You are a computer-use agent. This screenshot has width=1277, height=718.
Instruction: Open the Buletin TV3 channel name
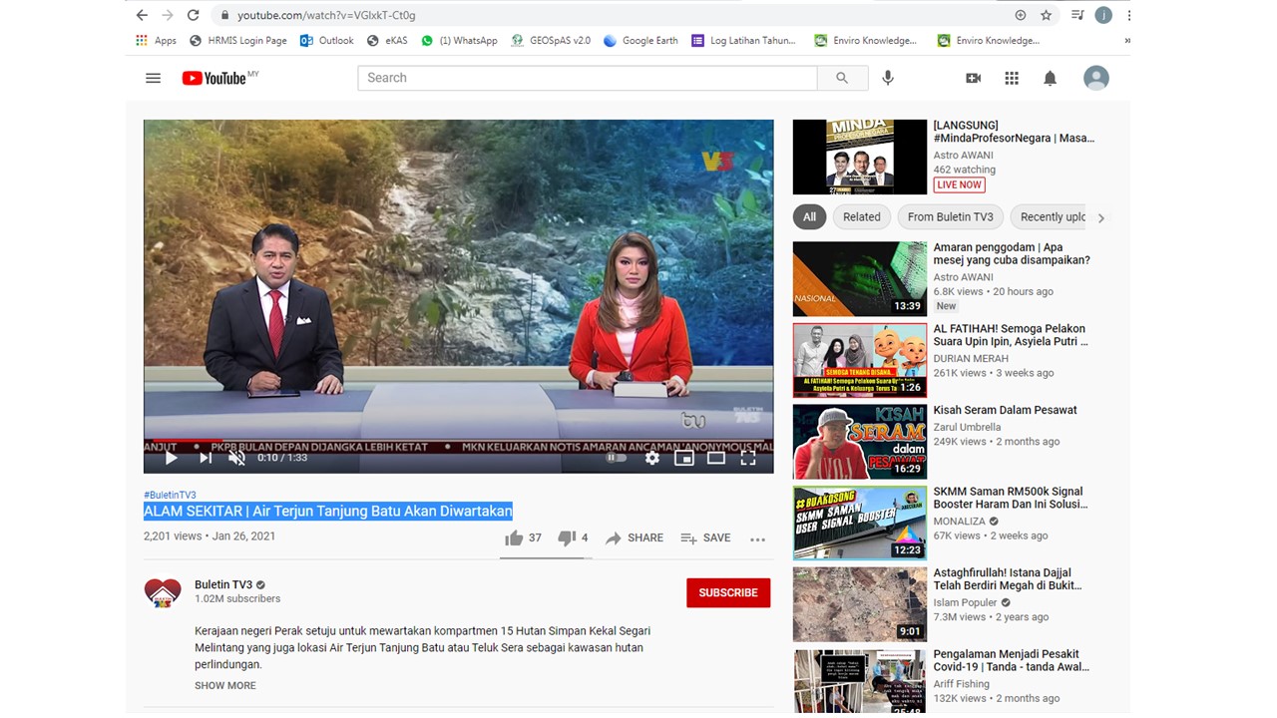[x=222, y=585]
